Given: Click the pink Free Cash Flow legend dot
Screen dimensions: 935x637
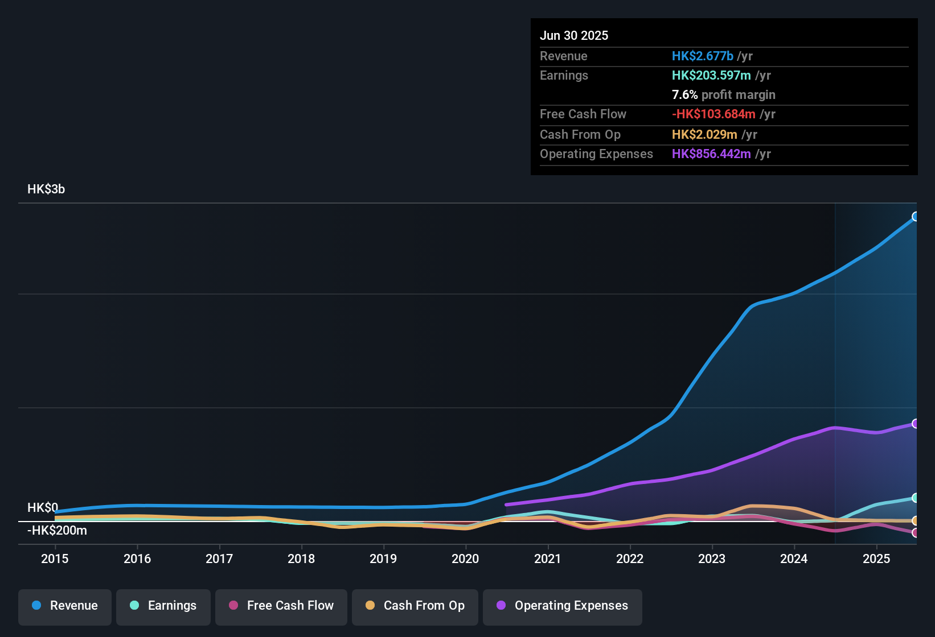Looking at the screenshot, I should coord(233,606).
